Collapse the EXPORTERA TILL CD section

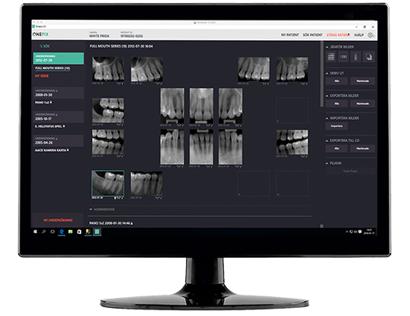coord(327,140)
